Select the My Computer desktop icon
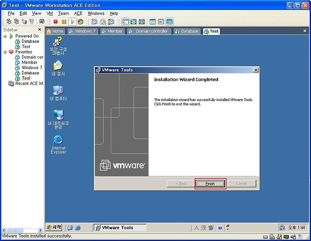Image resolution: width=311 pixels, height=241 pixels. click(x=58, y=93)
